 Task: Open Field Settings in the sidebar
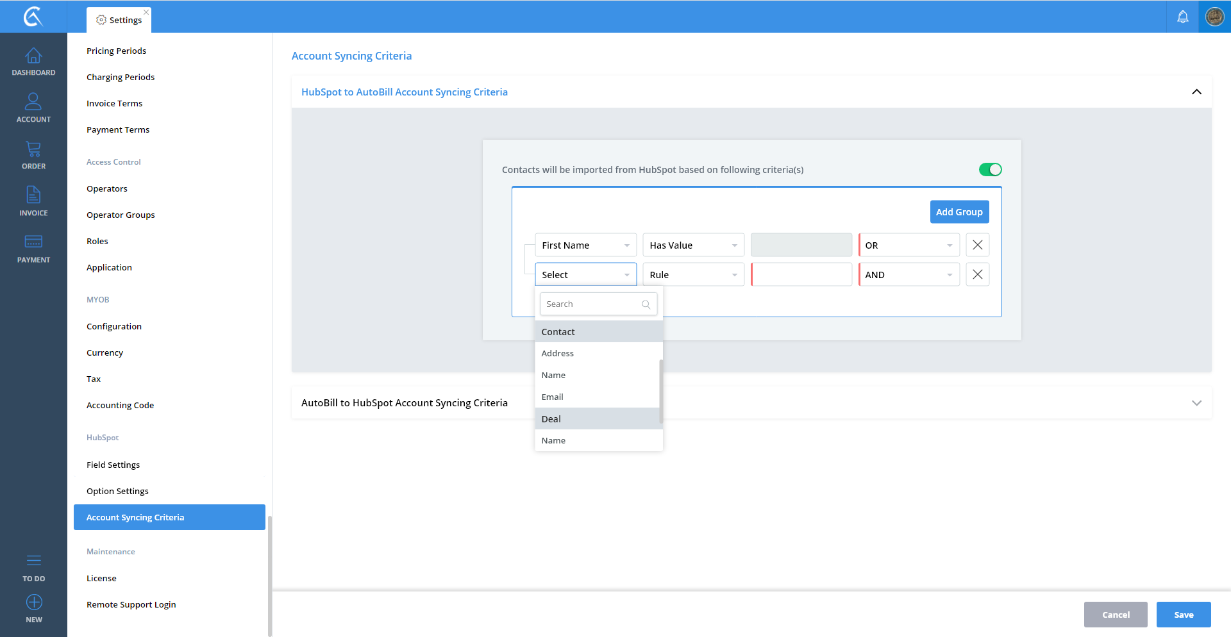coord(113,465)
